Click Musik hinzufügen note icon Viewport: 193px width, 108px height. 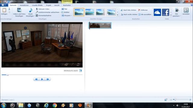(x=30, y=10)
